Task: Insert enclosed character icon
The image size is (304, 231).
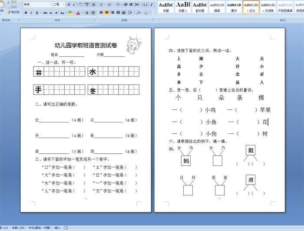Action: tap(93, 13)
